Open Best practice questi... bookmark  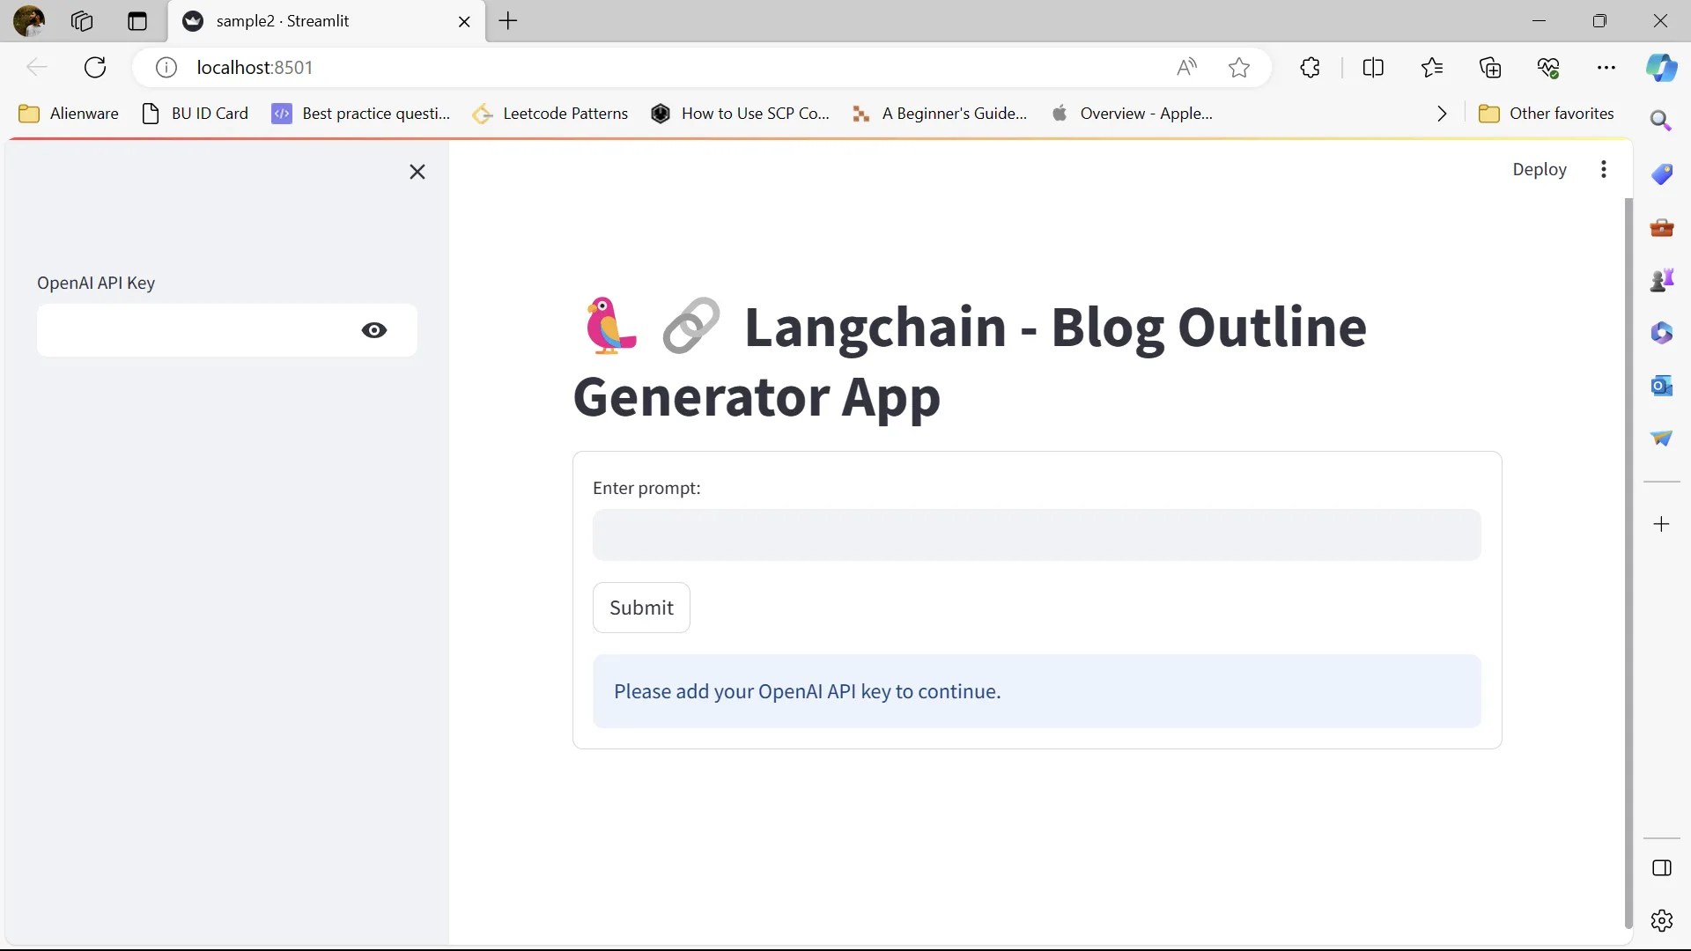click(x=361, y=114)
